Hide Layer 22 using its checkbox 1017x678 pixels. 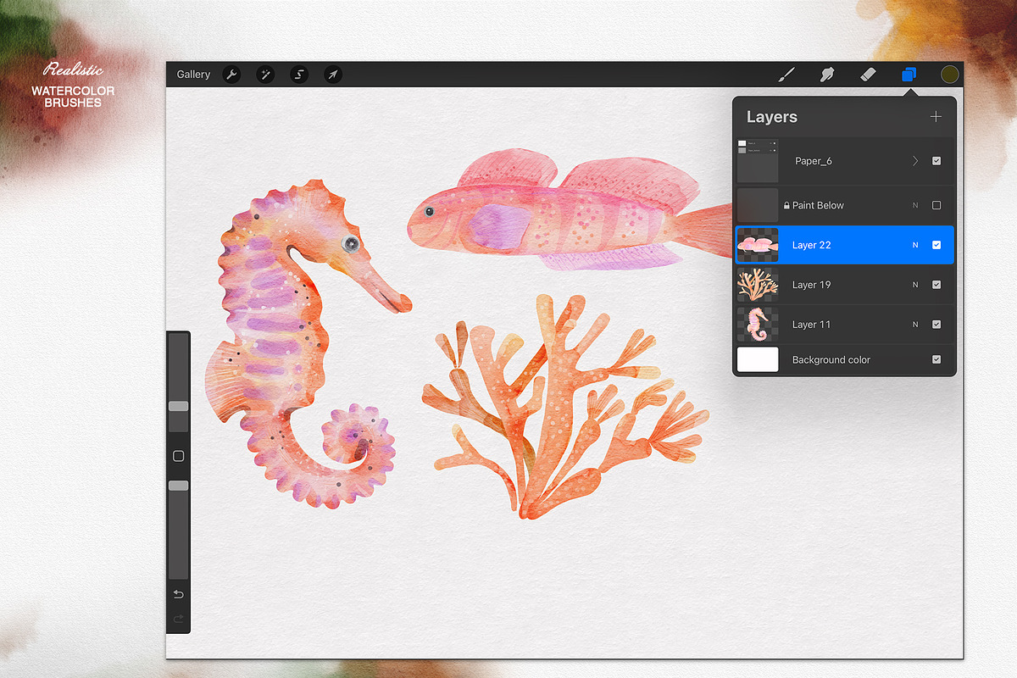click(x=936, y=245)
